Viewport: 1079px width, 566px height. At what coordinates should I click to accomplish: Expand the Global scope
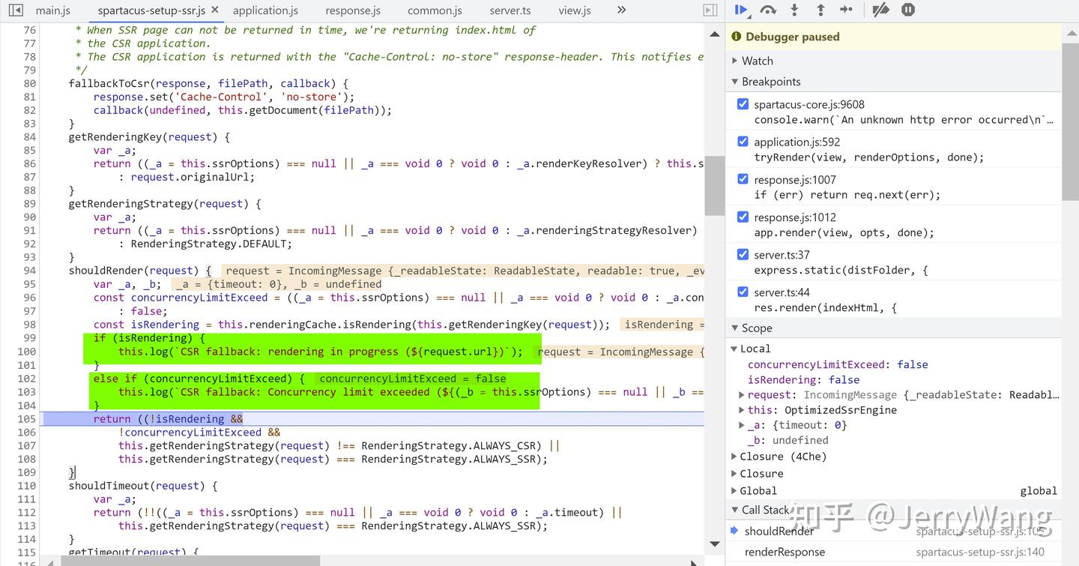pyautogui.click(x=734, y=491)
